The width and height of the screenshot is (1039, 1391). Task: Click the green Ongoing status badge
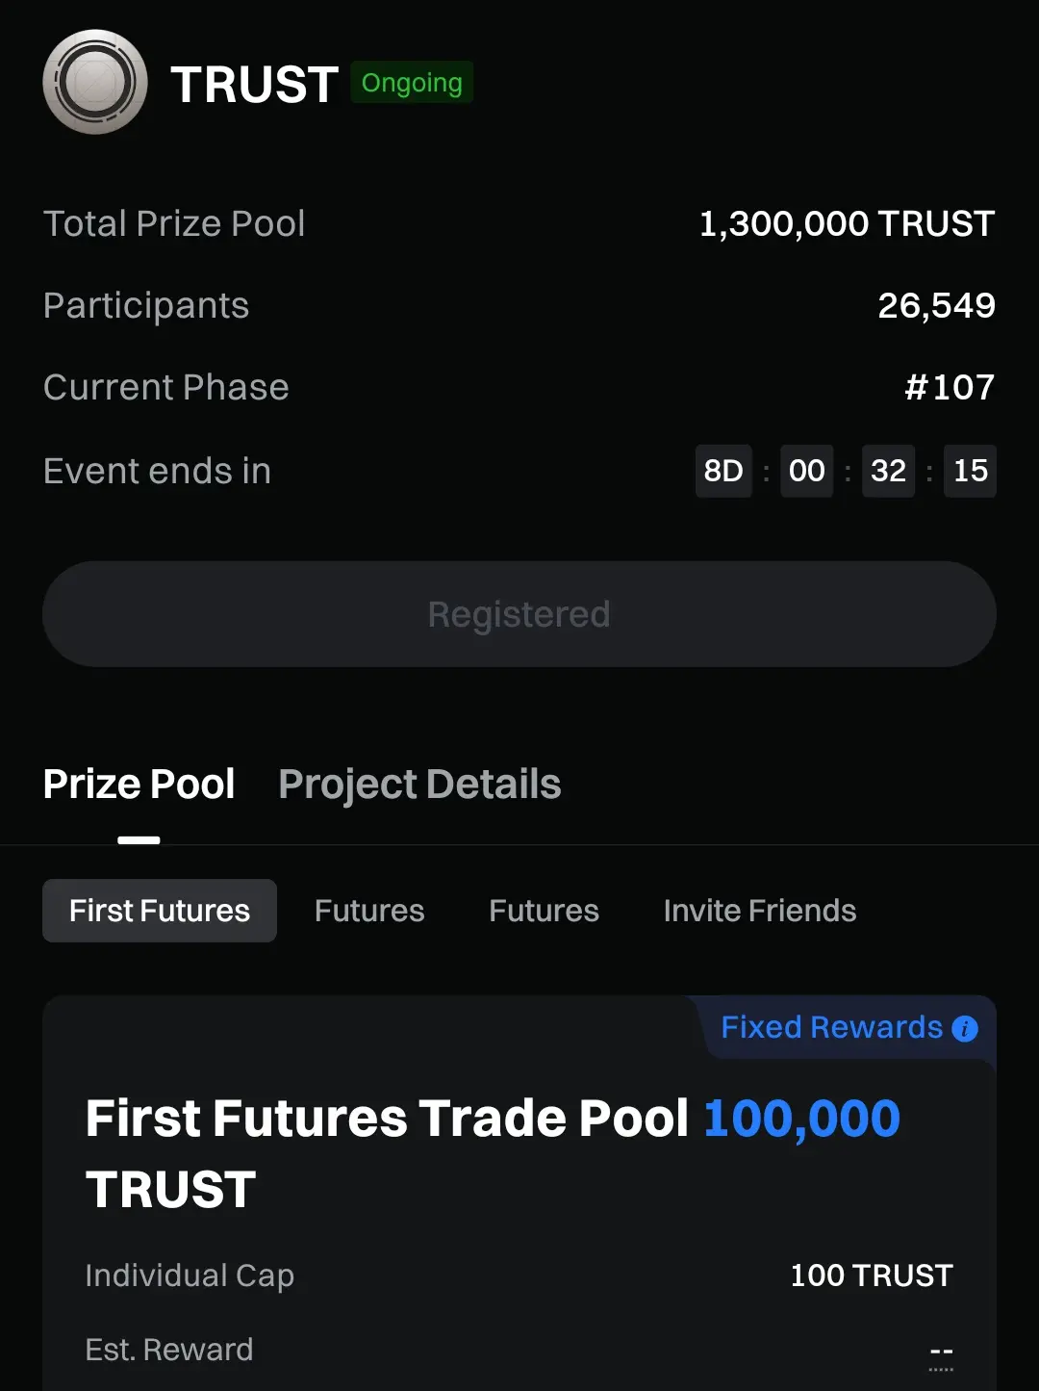tap(412, 83)
